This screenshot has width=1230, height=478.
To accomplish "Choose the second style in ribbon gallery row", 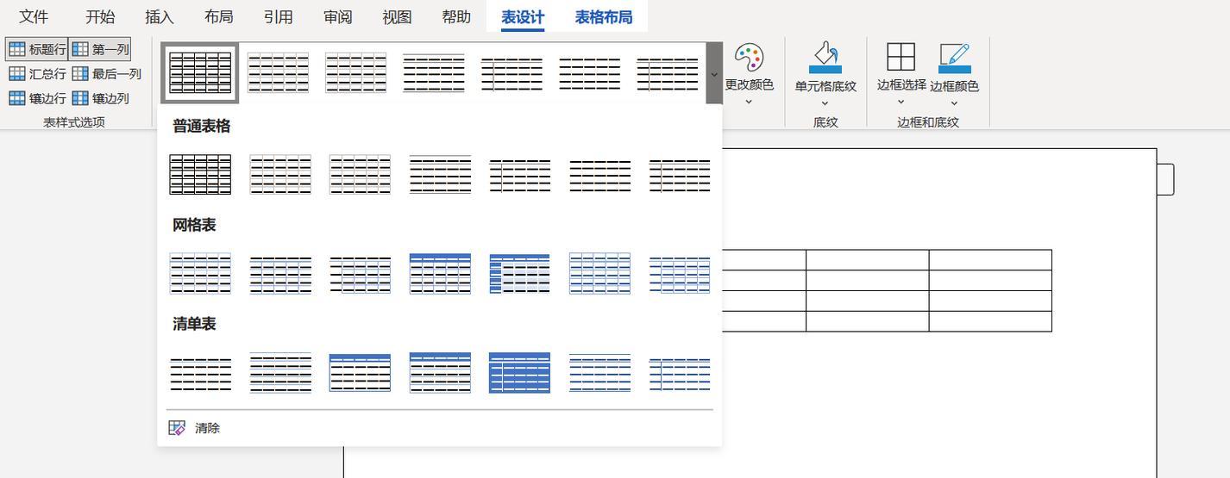I will [278, 73].
